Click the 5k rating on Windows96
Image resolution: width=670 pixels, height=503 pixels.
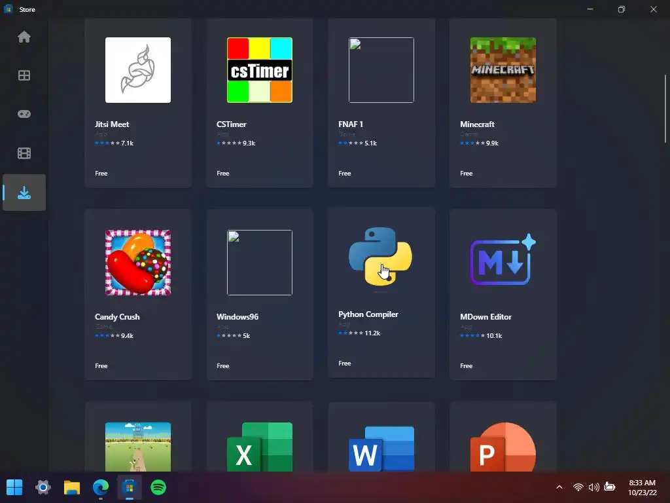(247, 336)
